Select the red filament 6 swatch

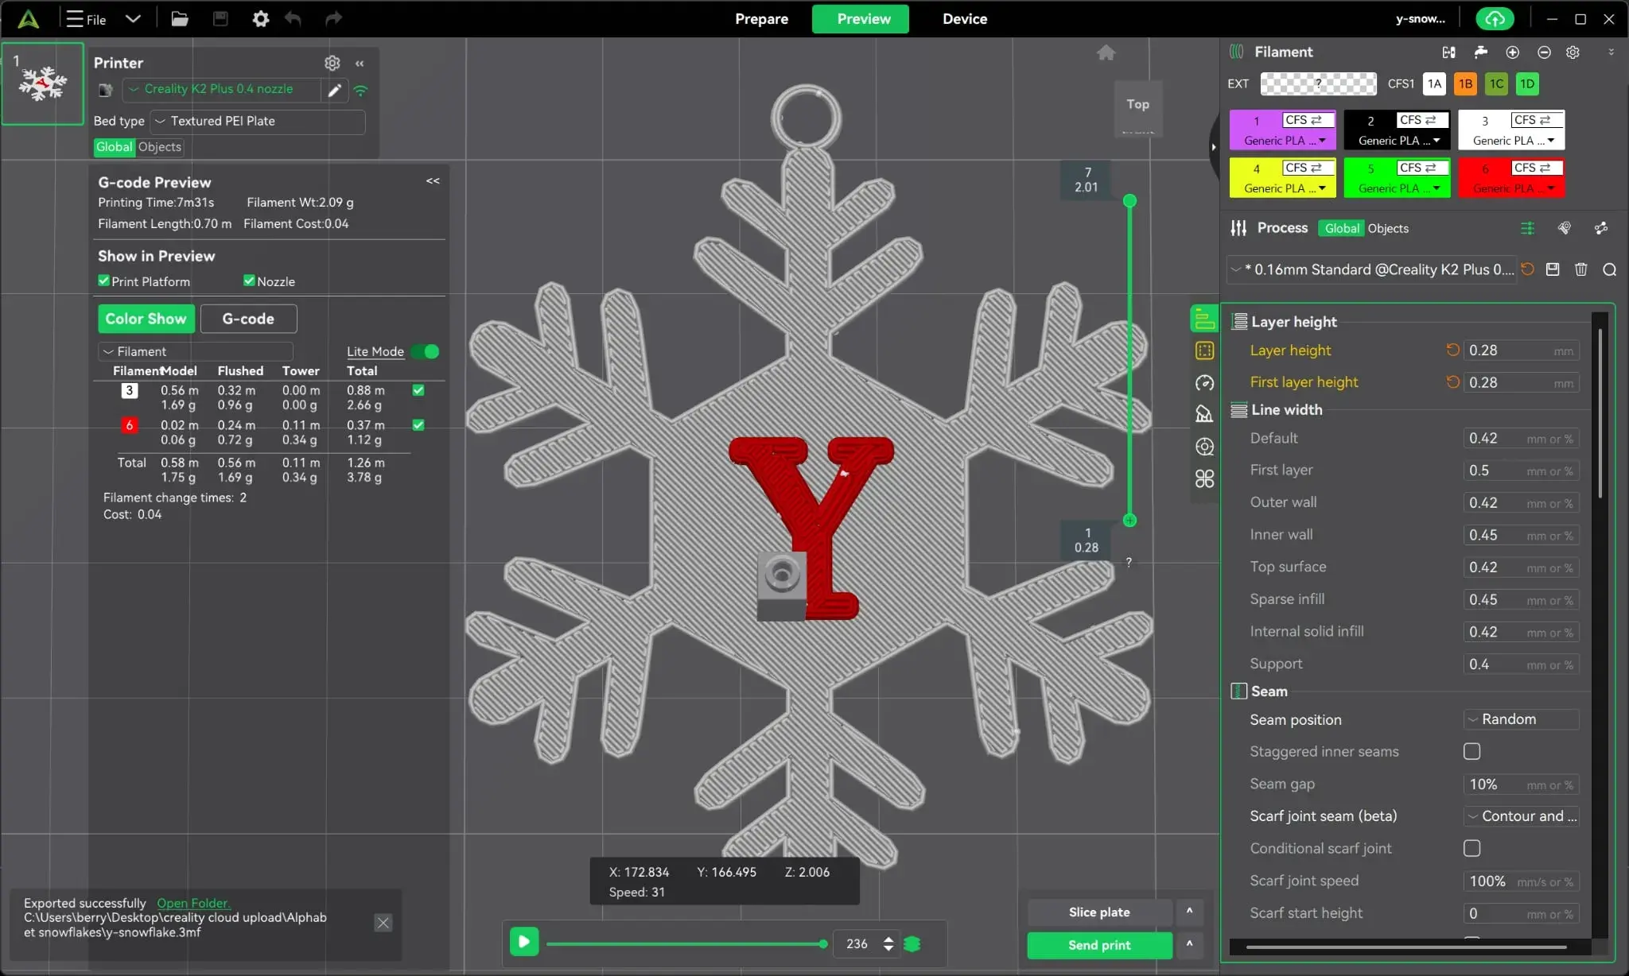[x=1511, y=176]
